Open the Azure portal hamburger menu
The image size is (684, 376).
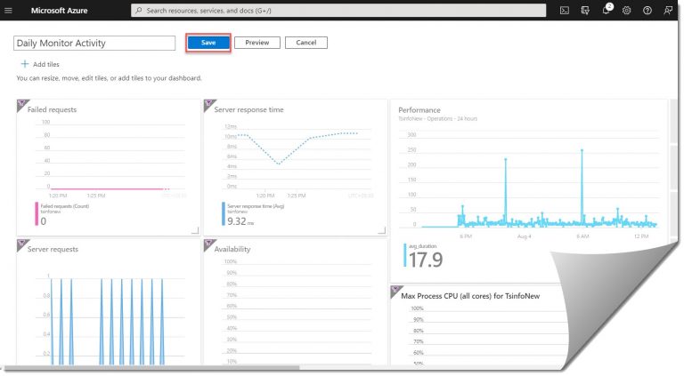tap(8, 11)
